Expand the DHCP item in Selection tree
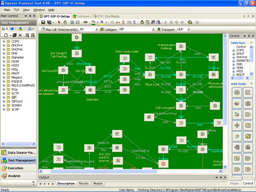 point(234,54)
